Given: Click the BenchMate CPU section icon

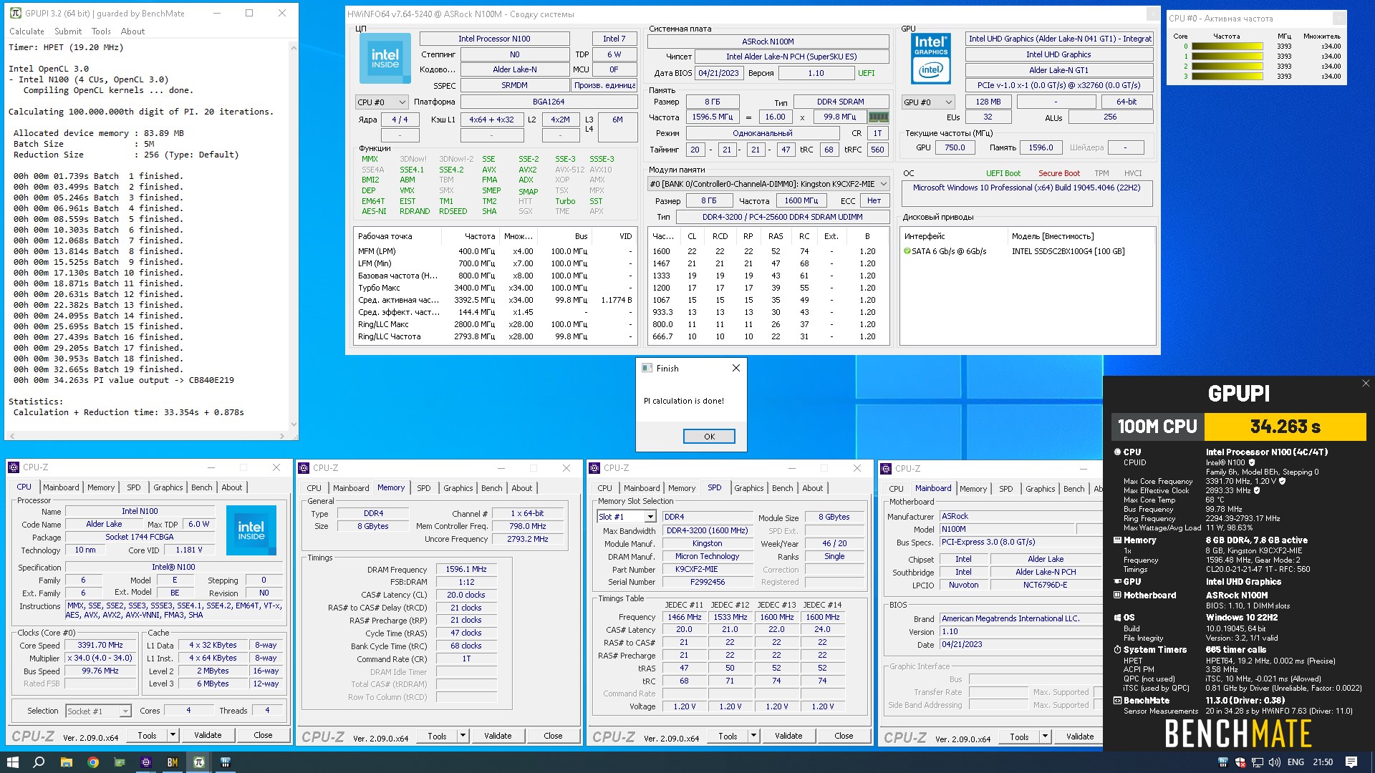Looking at the screenshot, I should (1117, 452).
